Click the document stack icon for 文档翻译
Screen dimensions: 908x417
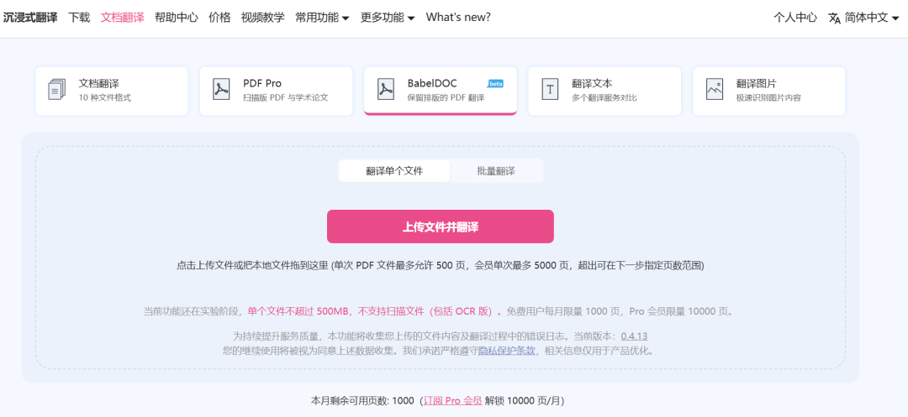click(x=57, y=90)
